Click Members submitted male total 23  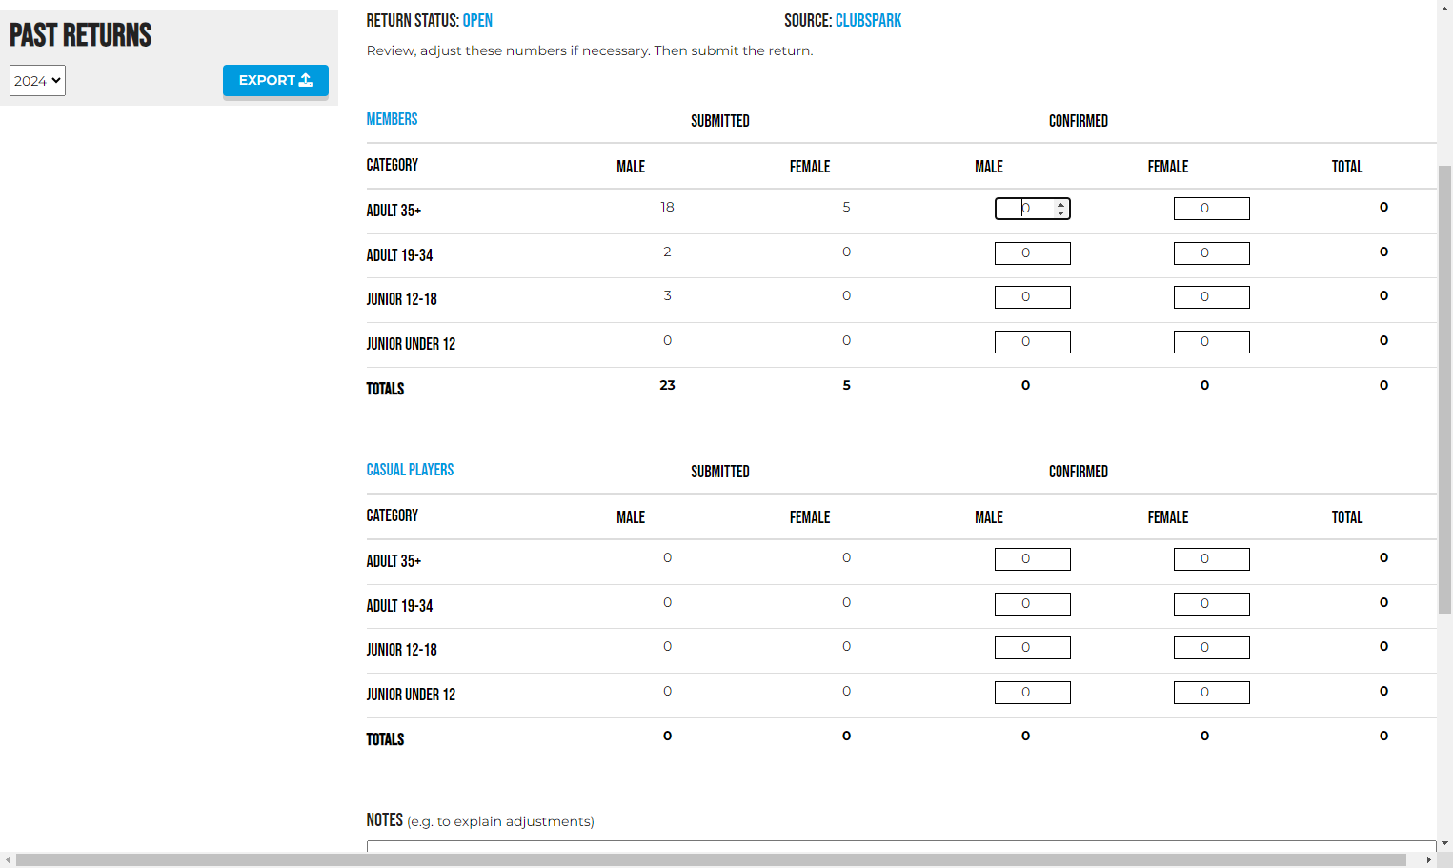point(667,385)
